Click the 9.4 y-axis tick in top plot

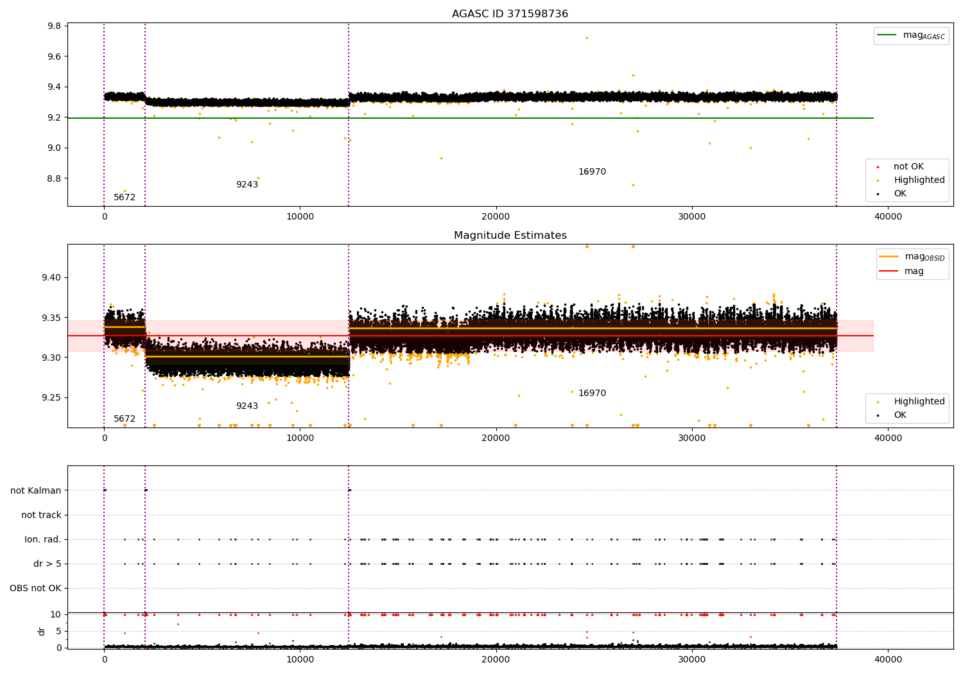[55, 87]
